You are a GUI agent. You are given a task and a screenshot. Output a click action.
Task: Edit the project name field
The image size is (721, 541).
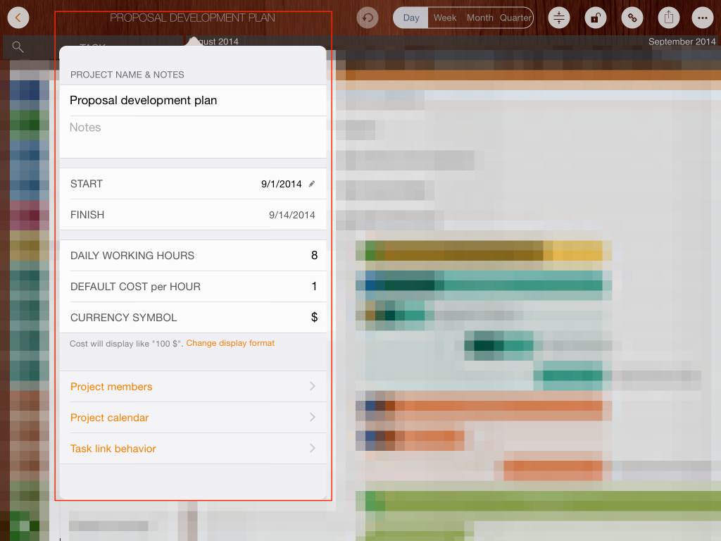pyautogui.click(x=193, y=101)
